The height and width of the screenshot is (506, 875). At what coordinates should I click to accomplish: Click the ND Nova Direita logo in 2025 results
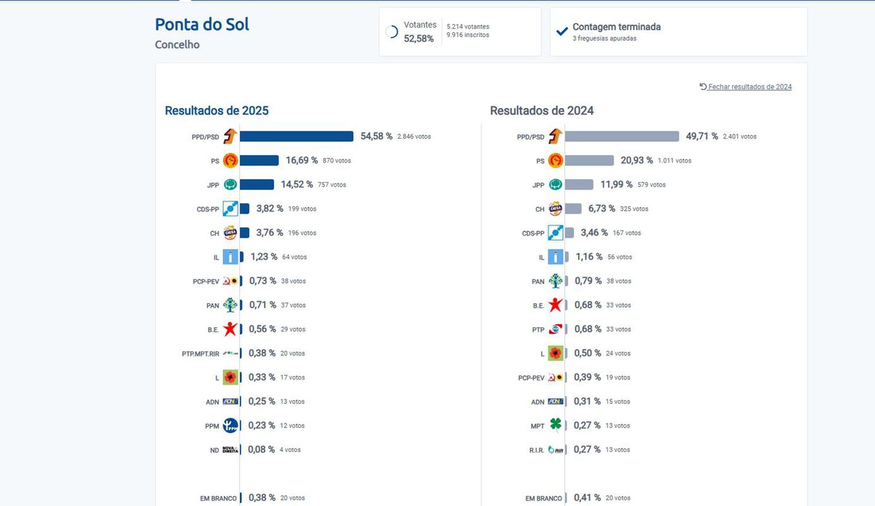coord(230,449)
